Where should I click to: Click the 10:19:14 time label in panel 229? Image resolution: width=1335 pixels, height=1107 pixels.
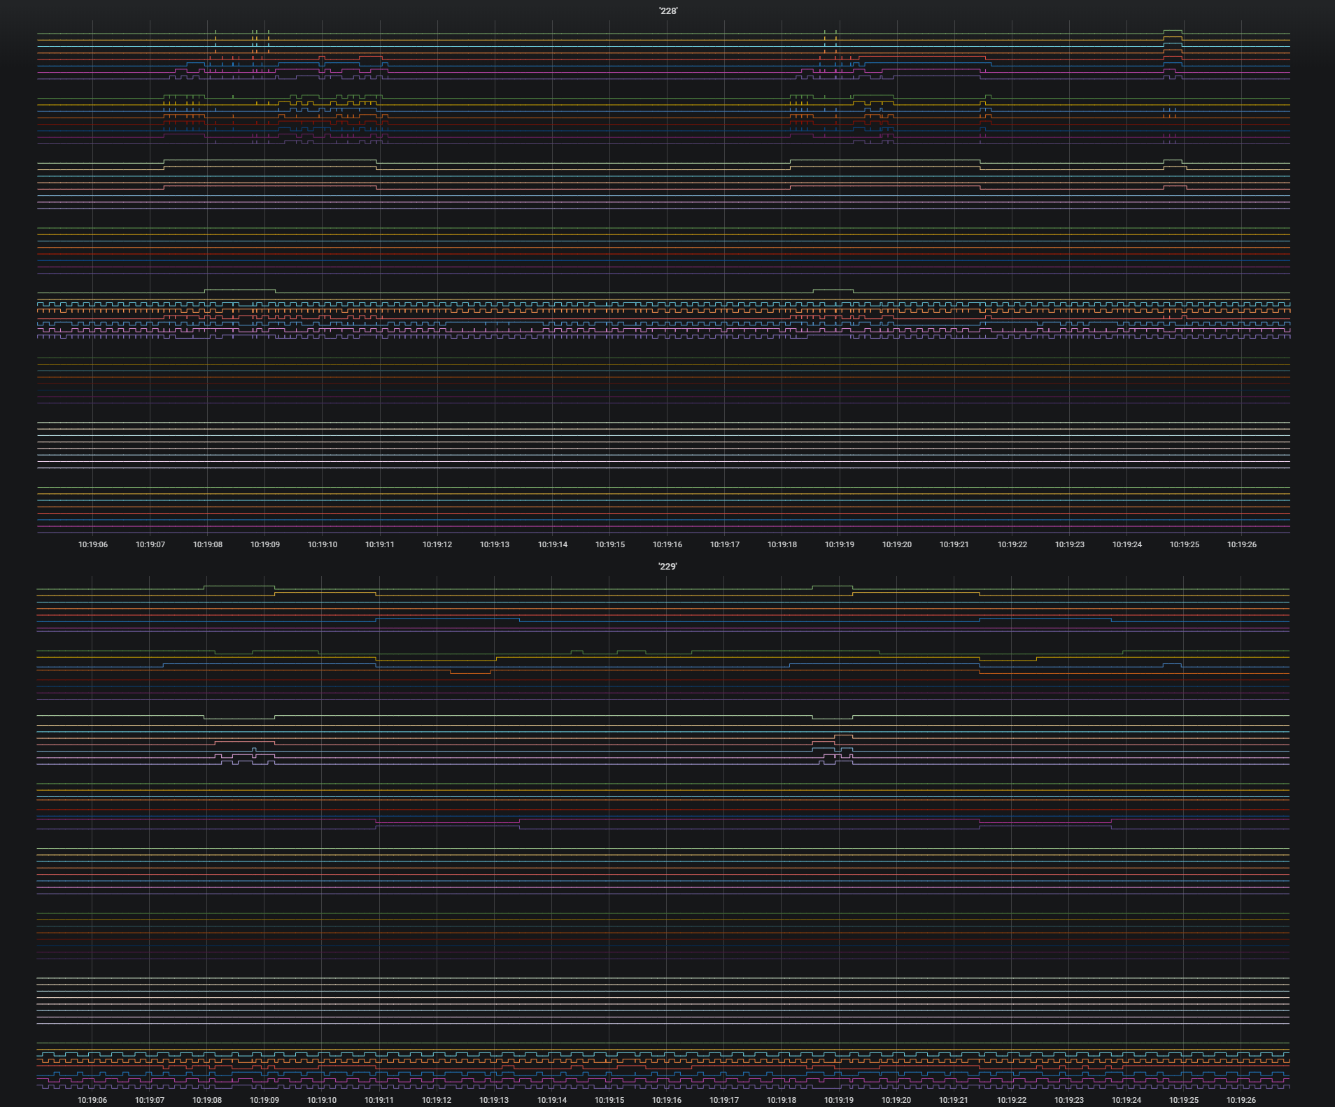click(x=552, y=1100)
